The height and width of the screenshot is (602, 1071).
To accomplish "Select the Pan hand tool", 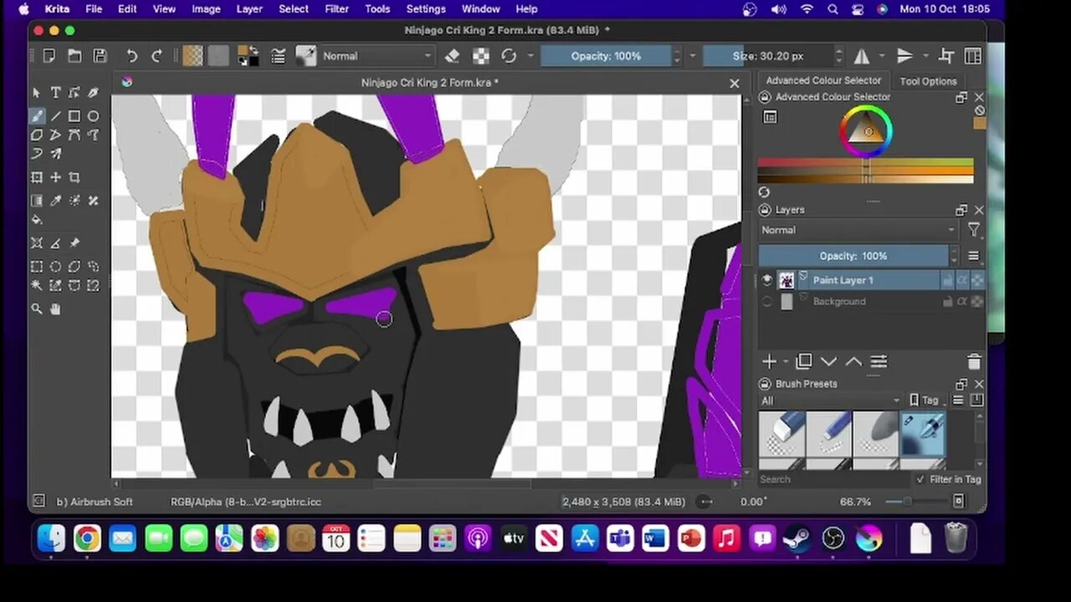I will coord(55,309).
